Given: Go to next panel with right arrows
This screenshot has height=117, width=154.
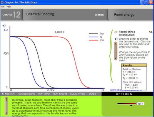Looking at the screenshot, I should pos(151,32).
